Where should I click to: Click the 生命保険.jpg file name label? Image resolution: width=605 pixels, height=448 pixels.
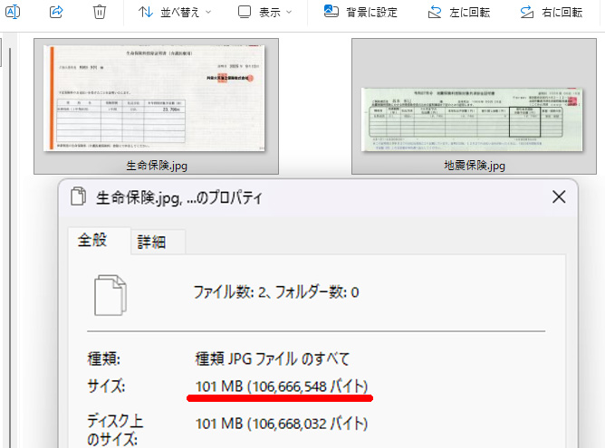[157, 167]
